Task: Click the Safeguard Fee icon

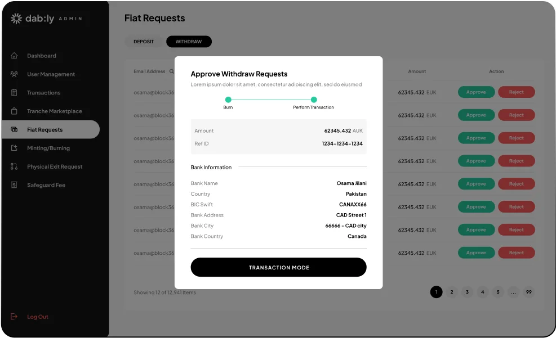Action: (15, 185)
